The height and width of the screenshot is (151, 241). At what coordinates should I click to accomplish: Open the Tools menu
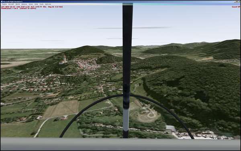click(x=41, y=4)
